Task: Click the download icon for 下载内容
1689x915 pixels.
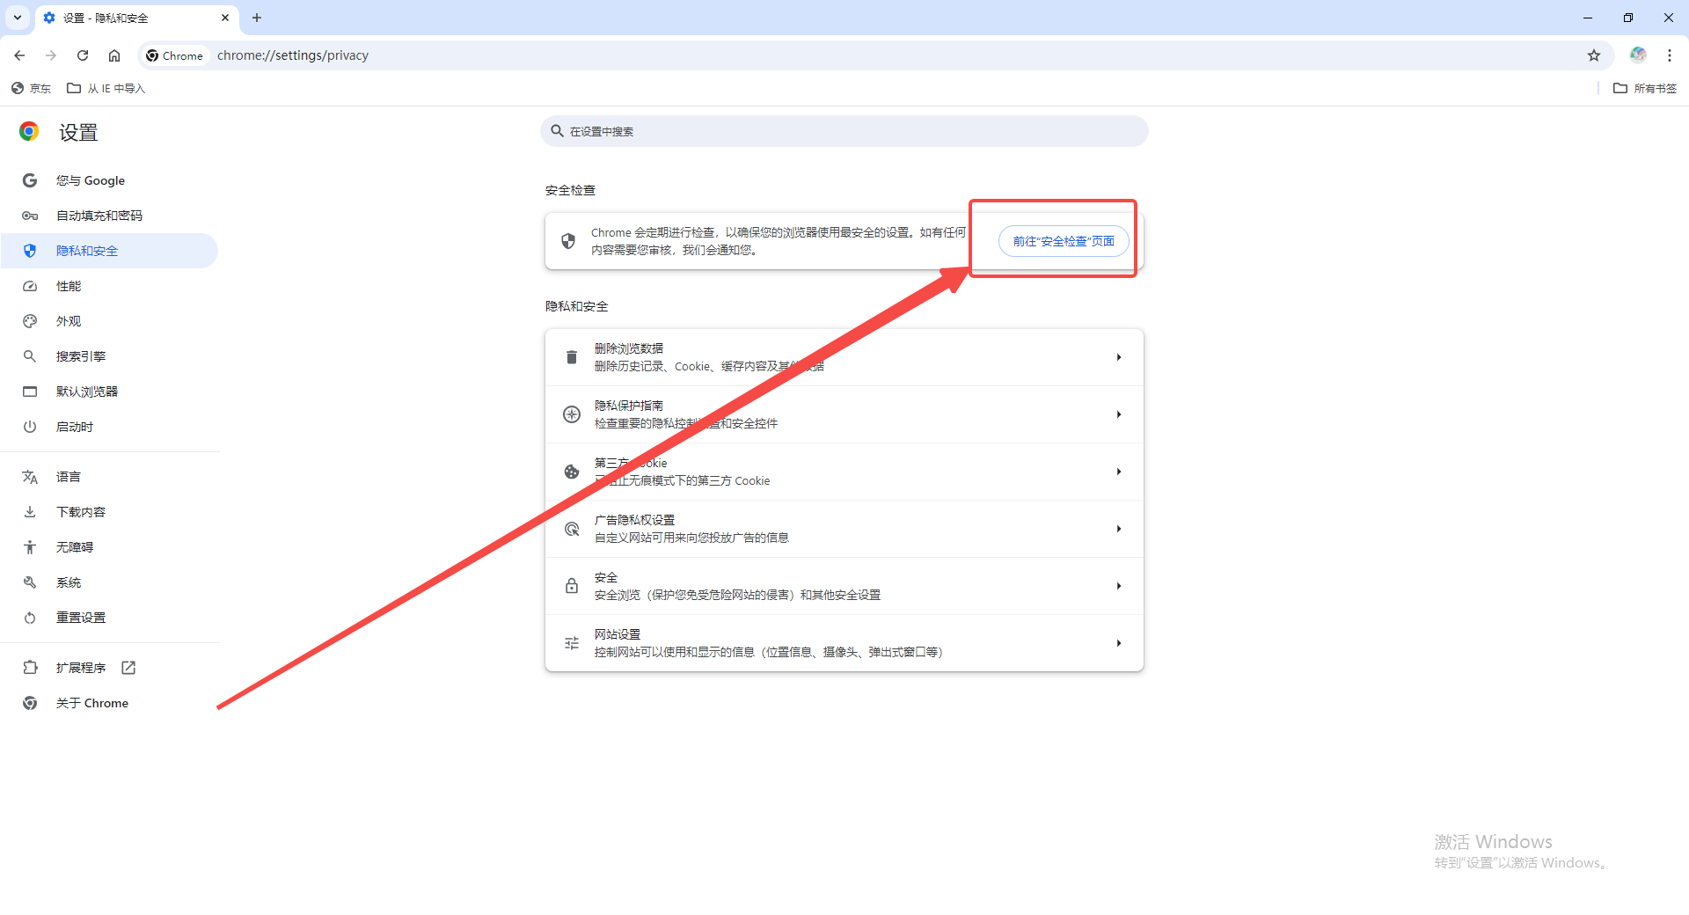Action: [30, 512]
